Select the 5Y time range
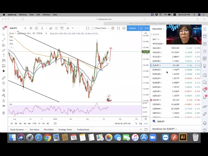 44,123
